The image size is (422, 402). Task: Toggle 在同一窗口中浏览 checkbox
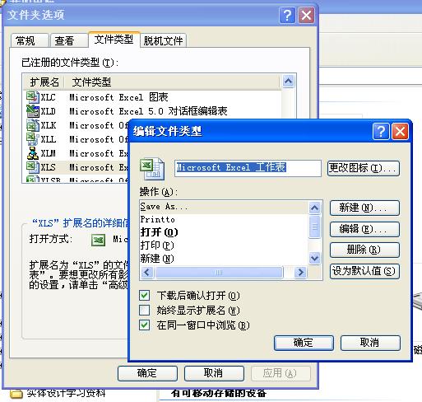[x=145, y=325]
